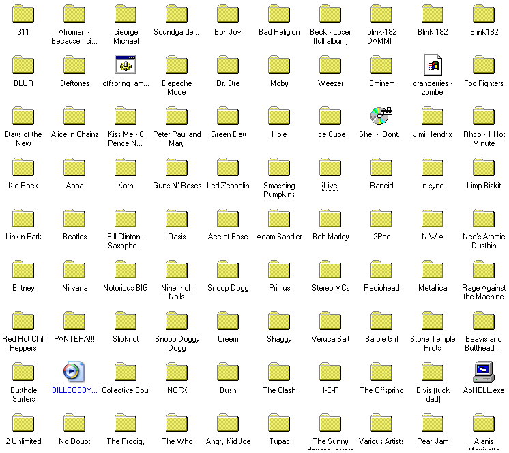Image resolution: width=509 pixels, height=453 pixels.
Task: Click the Guns N' Roses label
Action: 177,186
